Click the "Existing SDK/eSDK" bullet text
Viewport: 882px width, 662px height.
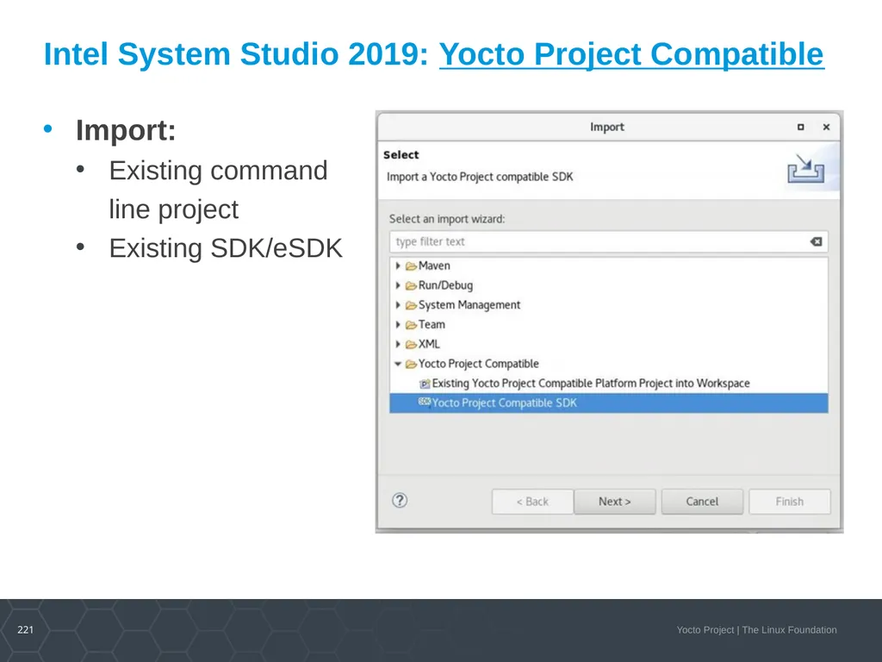pyautogui.click(x=226, y=248)
